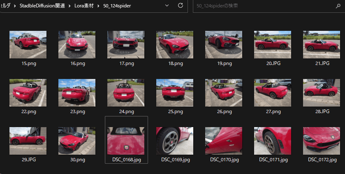Expand chevron after StadbleDiffusion関連 breadcrumb
Image resolution: width=345 pixels, height=174 pixels.
(67, 6)
